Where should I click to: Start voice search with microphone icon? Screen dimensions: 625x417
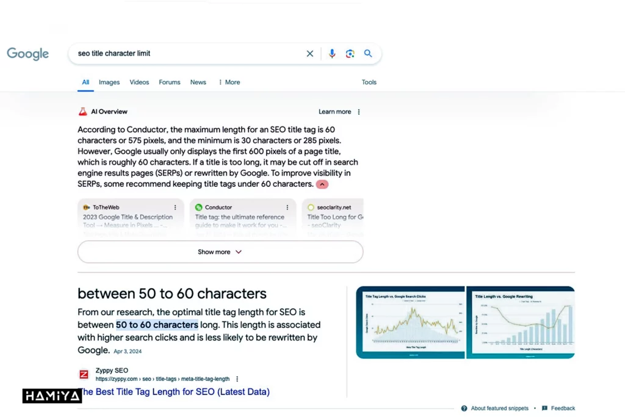coord(331,53)
